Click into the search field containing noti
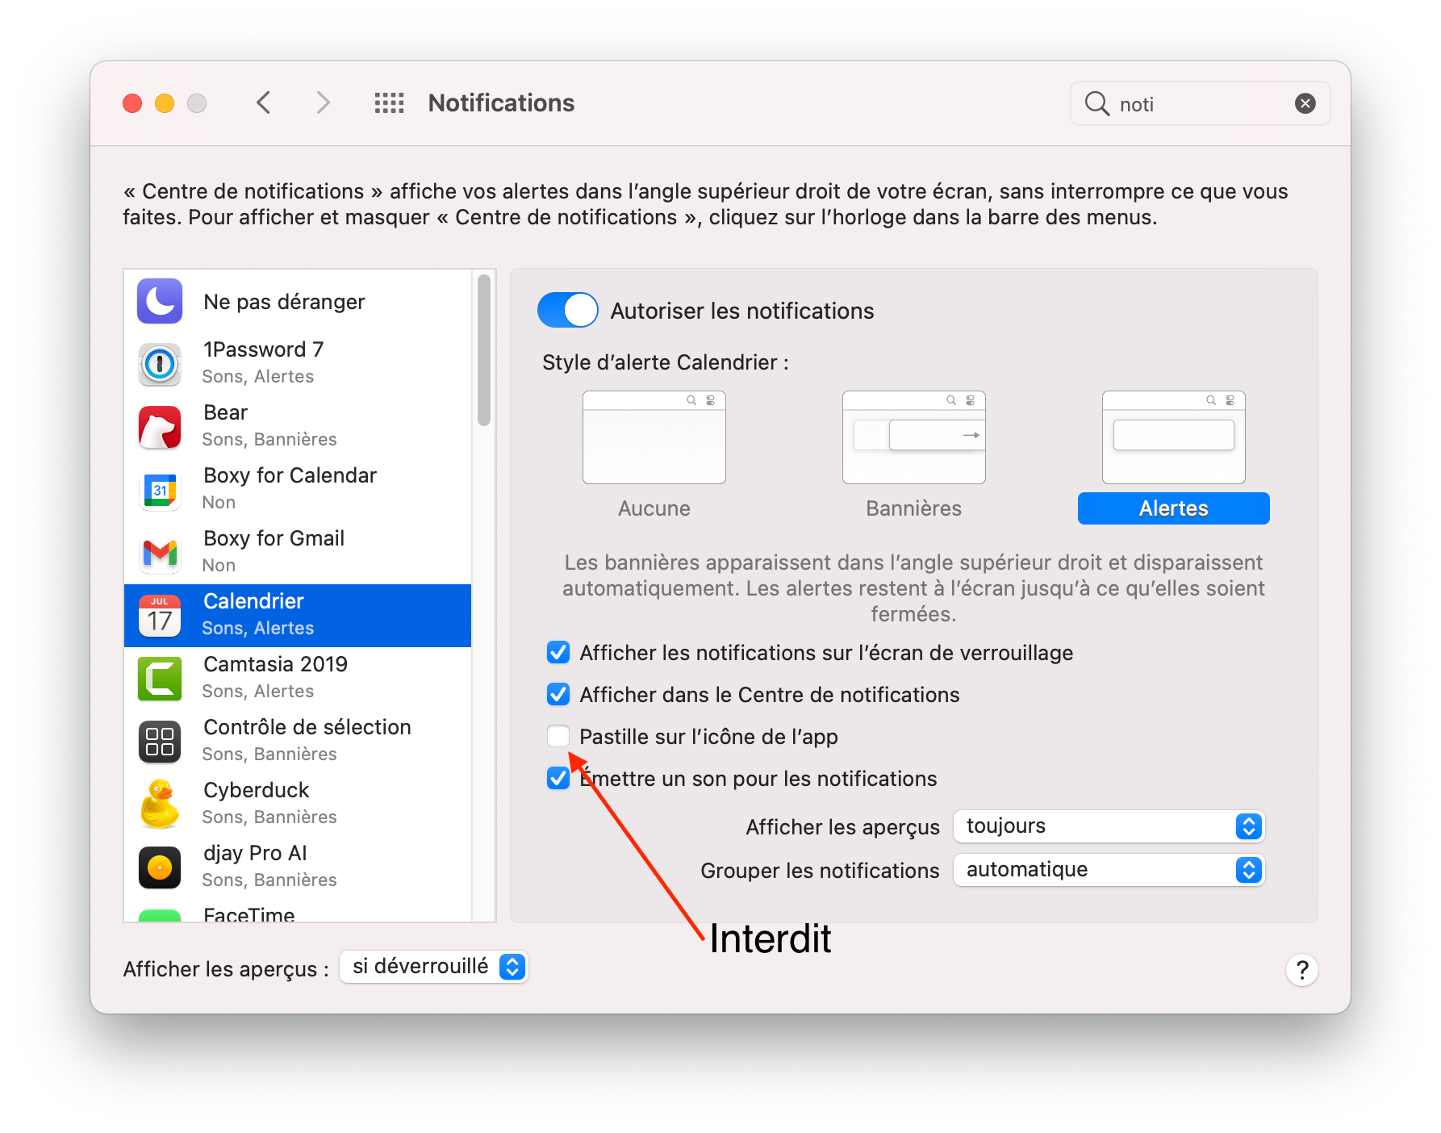Viewport: 1441px width, 1133px height. 1200,103
